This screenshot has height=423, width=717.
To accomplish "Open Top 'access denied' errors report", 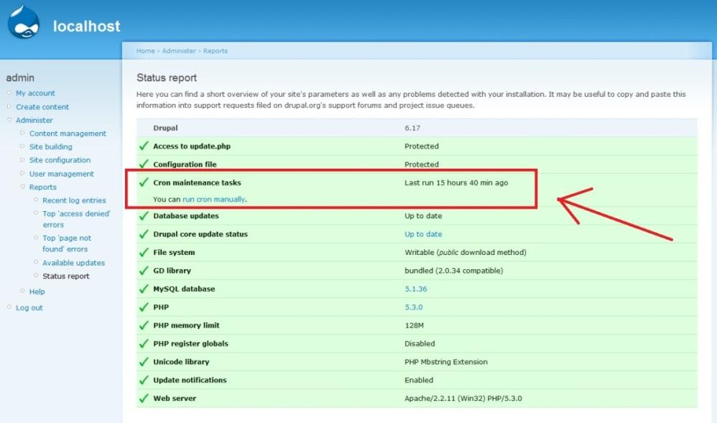I will (x=76, y=219).
